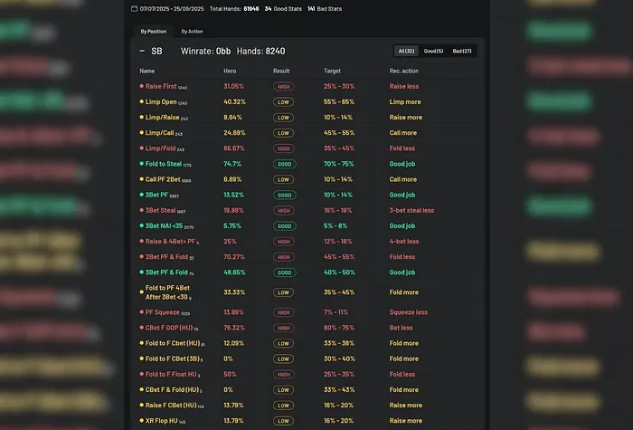Select the Fold to F Cbet (HU) stat
The width and height of the screenshot is (633, 430).
tap(173, 343)
